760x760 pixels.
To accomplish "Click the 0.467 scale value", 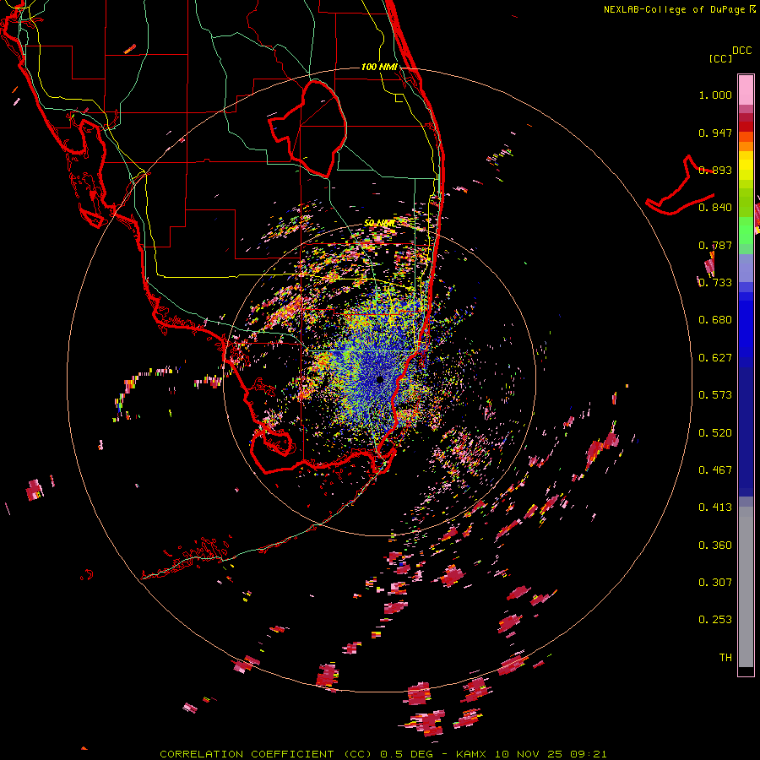I will (x=715, y=470).
